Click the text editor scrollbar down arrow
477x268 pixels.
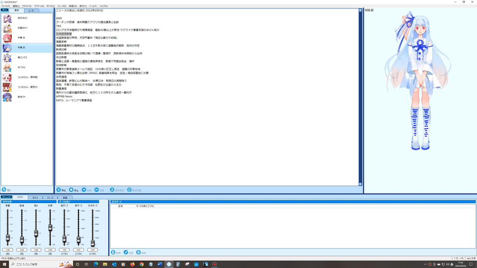tap(361, 184)
